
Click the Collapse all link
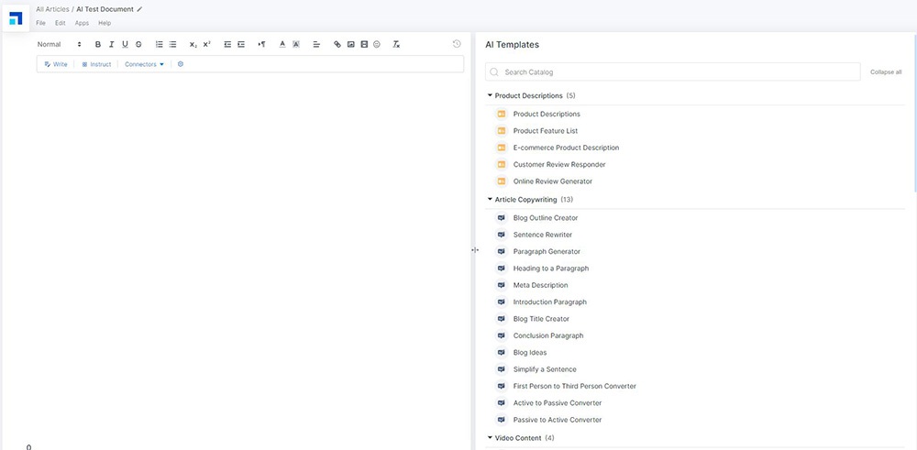(885, 71)
